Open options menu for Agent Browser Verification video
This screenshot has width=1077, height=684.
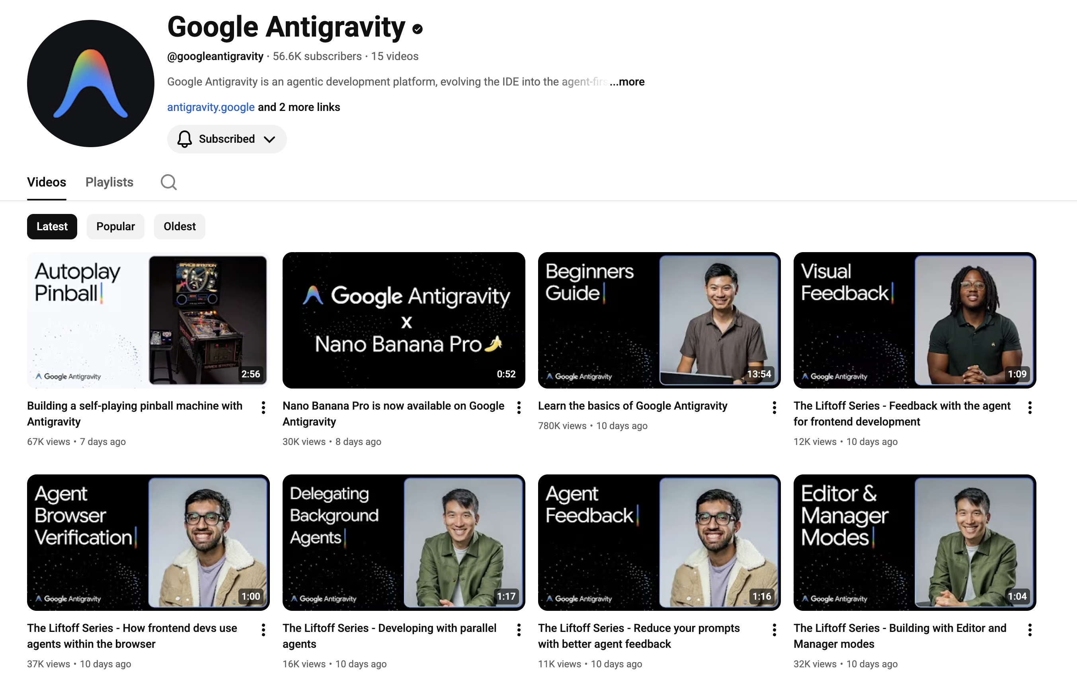point(263,630)
